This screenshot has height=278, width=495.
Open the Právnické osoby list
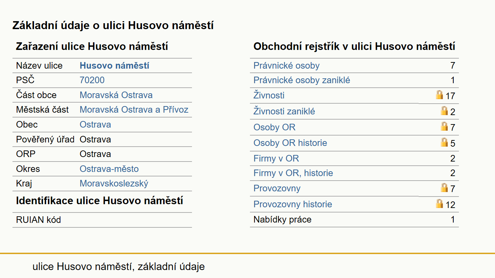pos(286,66)
